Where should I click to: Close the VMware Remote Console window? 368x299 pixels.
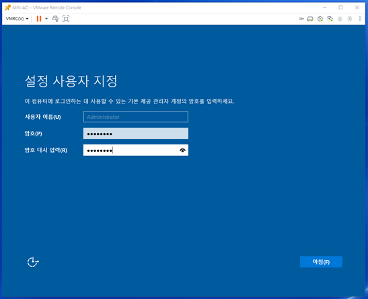point(357,7)
